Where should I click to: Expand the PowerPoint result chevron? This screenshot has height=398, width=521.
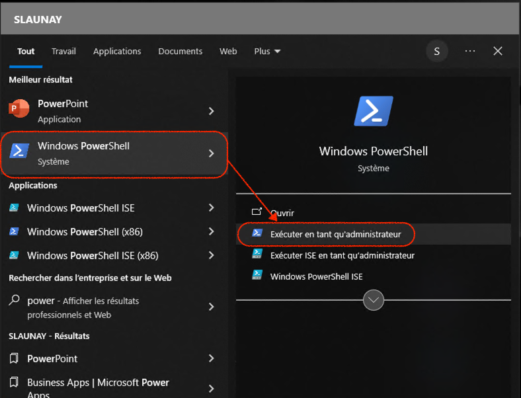pyautogui.click(x=212, y=111)
